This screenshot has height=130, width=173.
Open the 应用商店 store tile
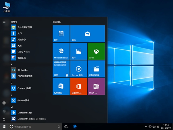[61, 86]
